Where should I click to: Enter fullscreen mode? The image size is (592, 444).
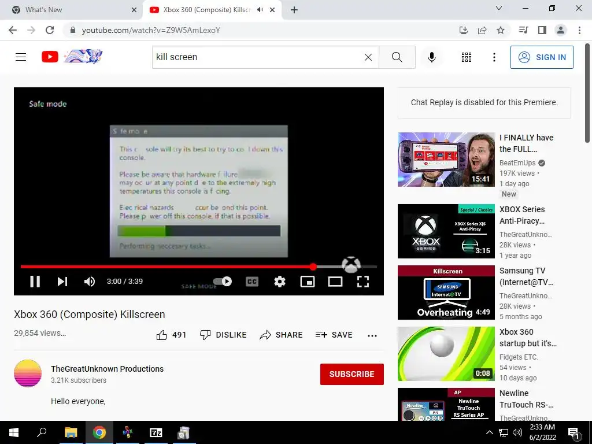click(363, 282)
